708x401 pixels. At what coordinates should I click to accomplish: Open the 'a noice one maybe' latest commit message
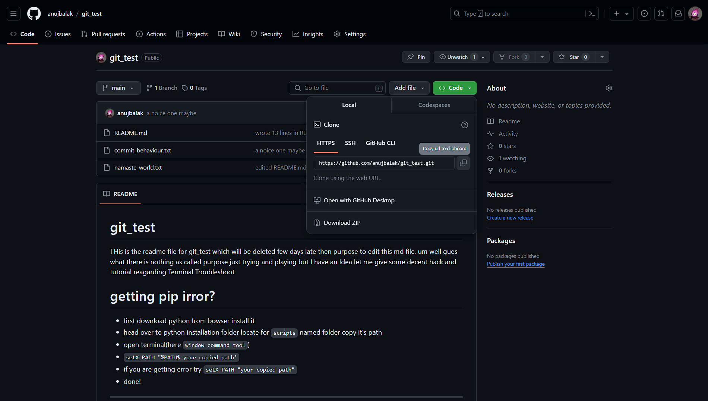click(171, 113)
